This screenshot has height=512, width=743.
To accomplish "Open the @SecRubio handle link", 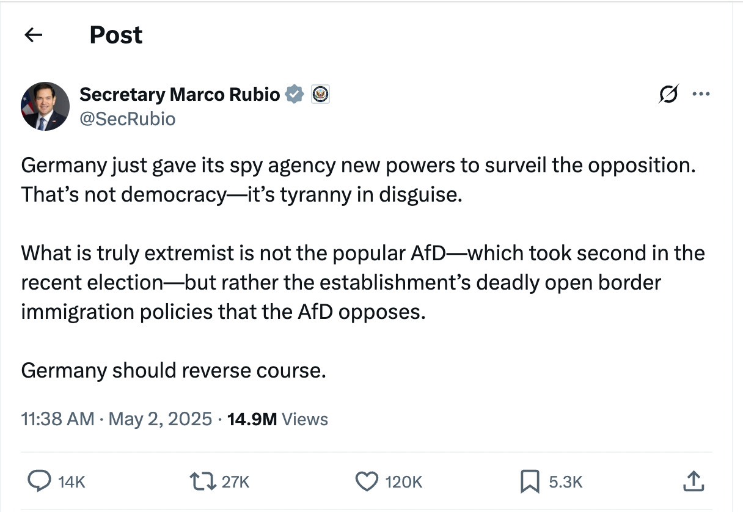I will pos(128,119).
